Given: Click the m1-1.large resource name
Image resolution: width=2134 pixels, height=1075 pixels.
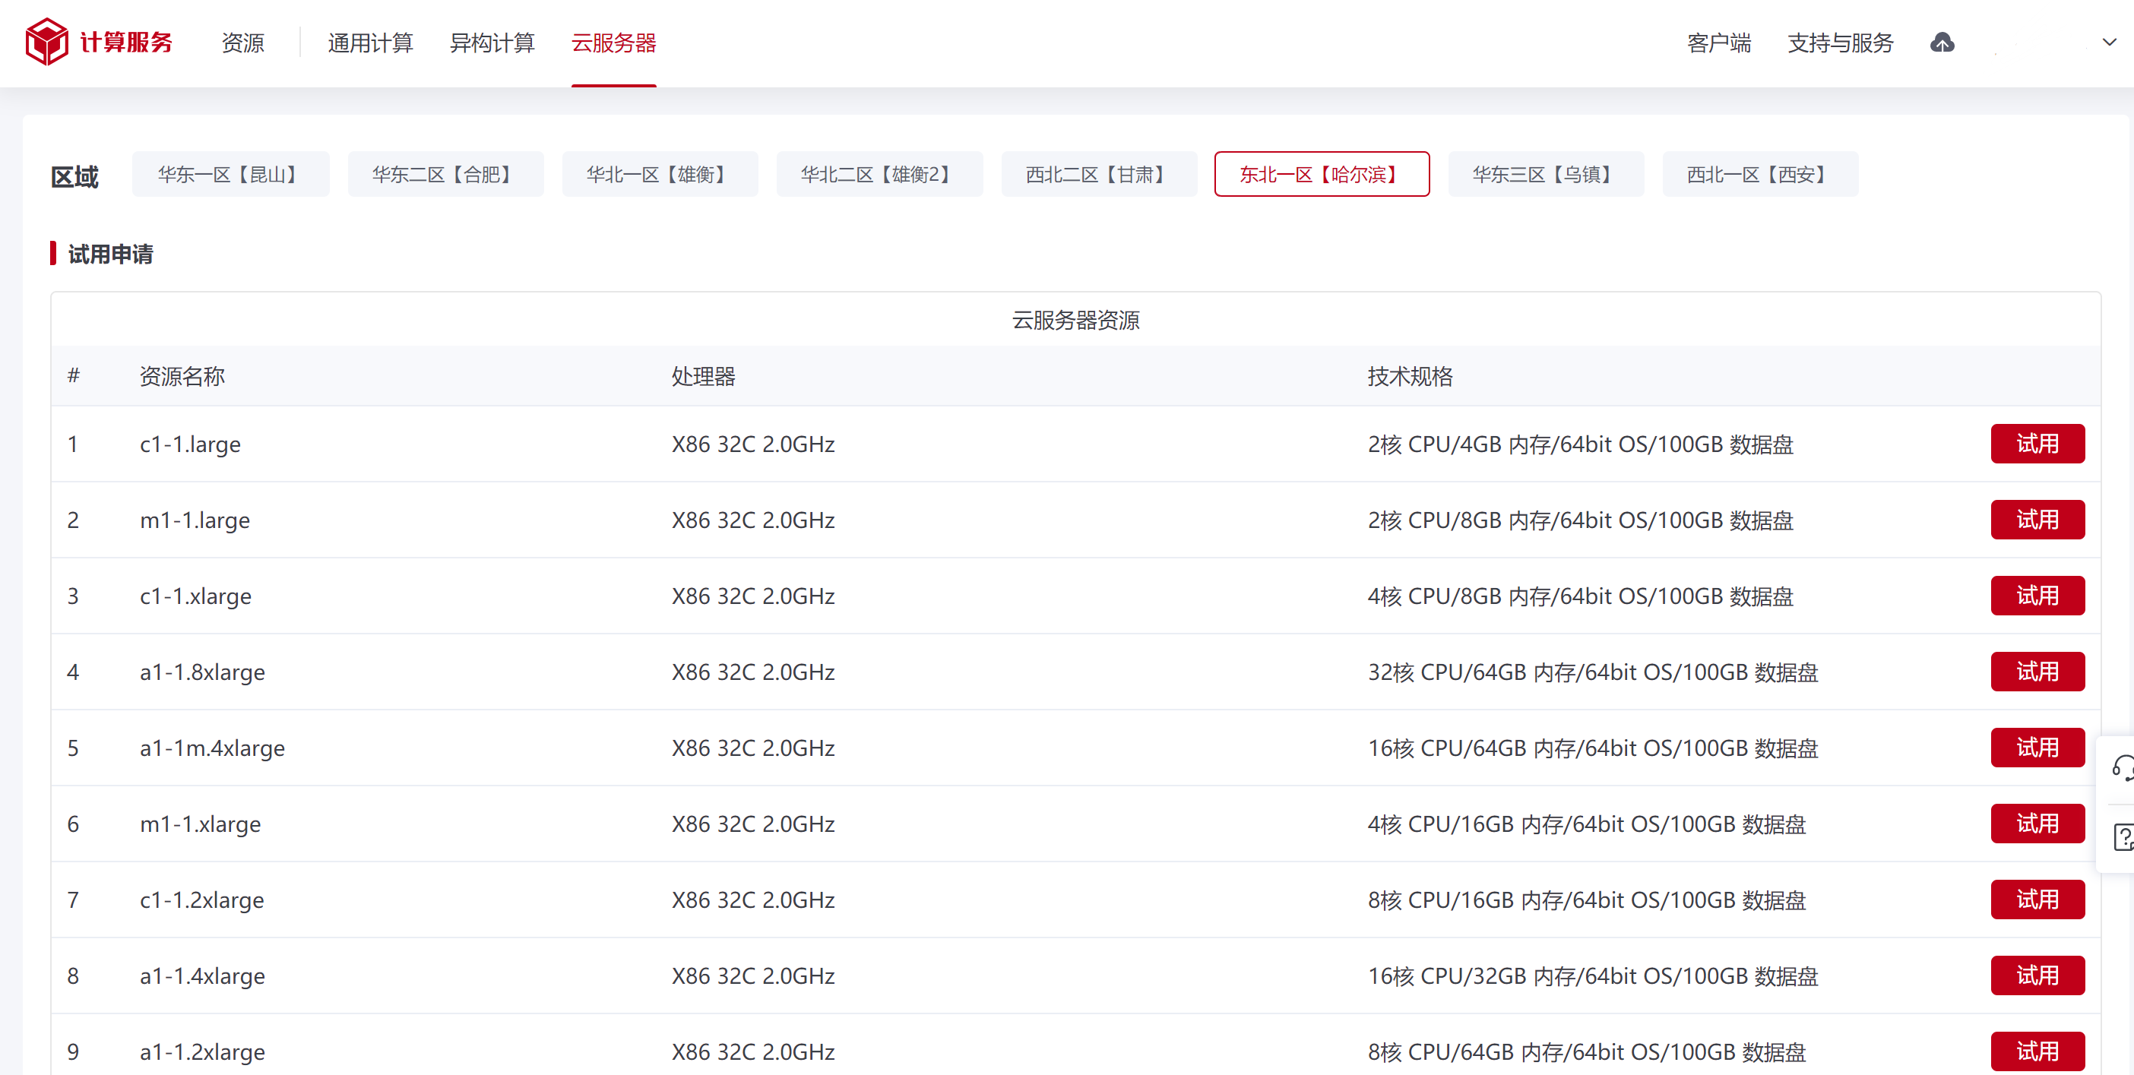Looking at the screenshot, I should (x=195, y=521).
